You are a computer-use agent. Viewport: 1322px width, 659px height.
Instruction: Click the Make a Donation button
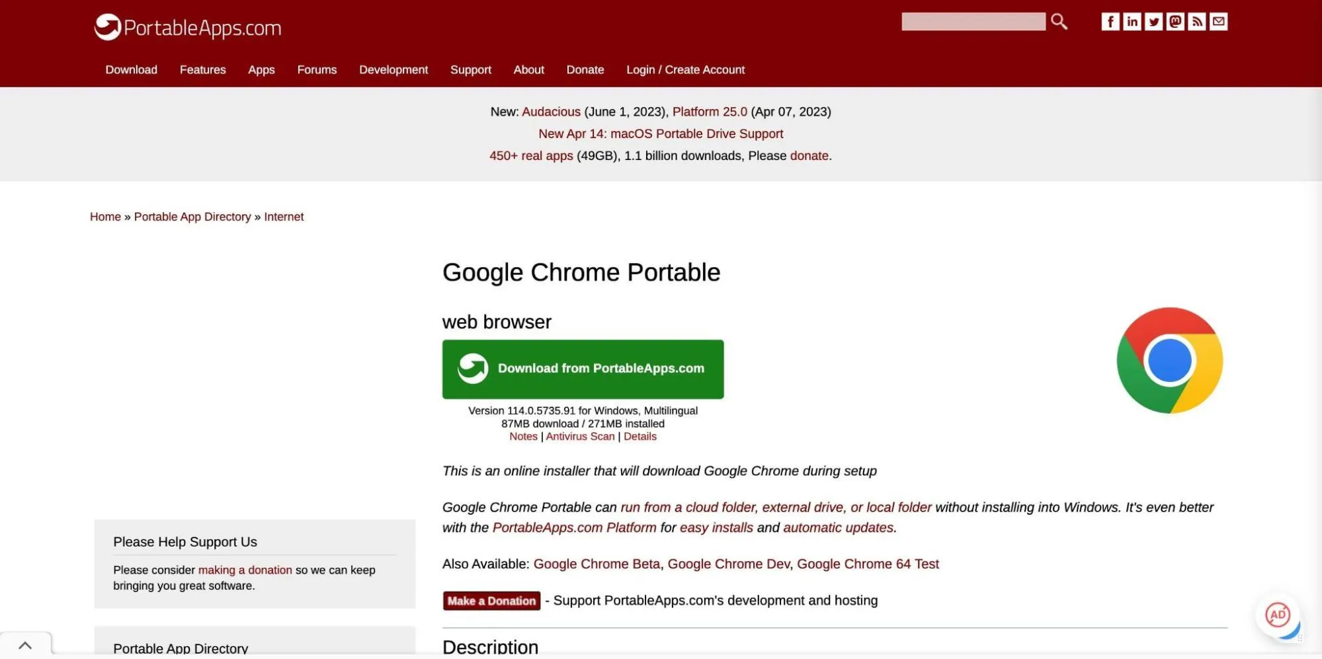pyautogui.click(x=491, y=600)
